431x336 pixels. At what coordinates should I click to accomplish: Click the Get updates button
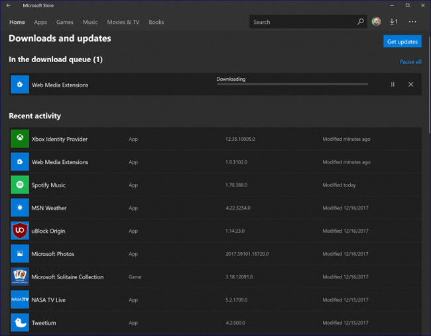402,41
